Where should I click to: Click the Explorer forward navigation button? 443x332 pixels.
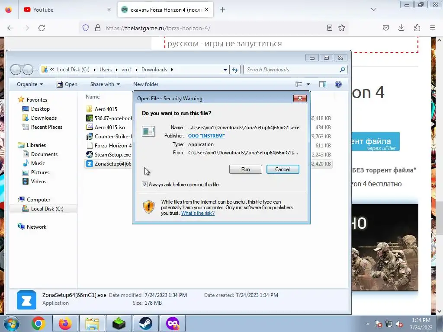pyautogui.click(x=28, y=70)
